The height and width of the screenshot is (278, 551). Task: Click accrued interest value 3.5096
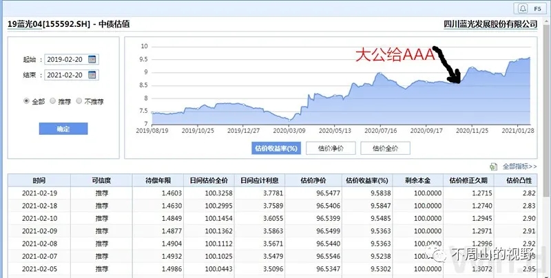[273, 269]
